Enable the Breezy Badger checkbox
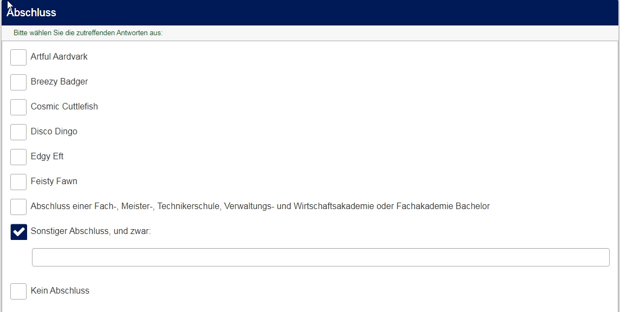 click(18, 82)
